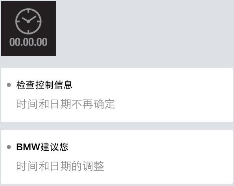Click the 6 o'clock tick on clock
Viewport: 234px width, 186px height.
tap(28, 32)
